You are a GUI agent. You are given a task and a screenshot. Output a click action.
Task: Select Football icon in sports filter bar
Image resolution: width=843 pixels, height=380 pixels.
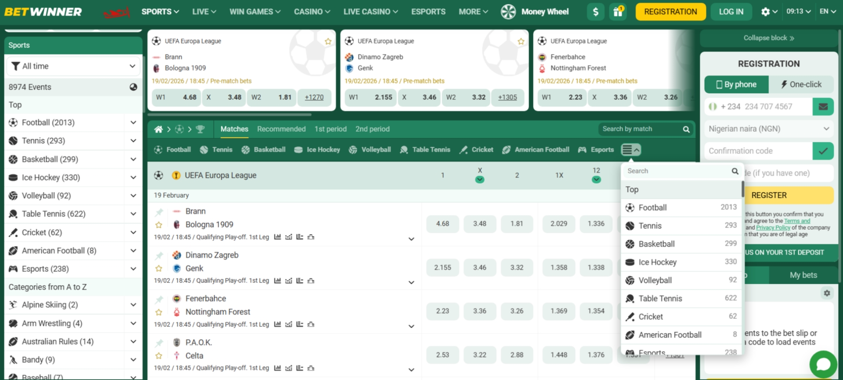tap(159, 150)
